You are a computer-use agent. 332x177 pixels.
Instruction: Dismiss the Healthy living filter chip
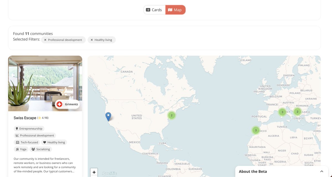pos(92,40)
